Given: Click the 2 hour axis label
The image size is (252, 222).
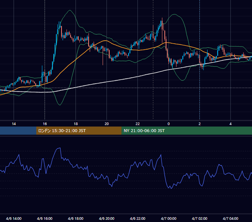Looking at the screenshot, I should (200, 124).
